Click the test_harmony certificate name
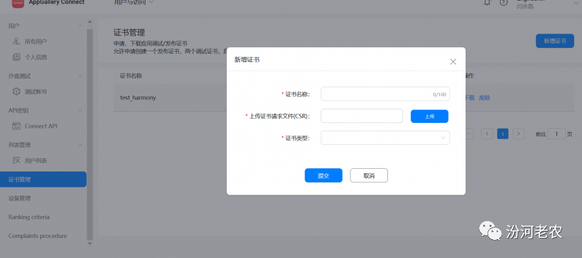 (x=138, y=98)
